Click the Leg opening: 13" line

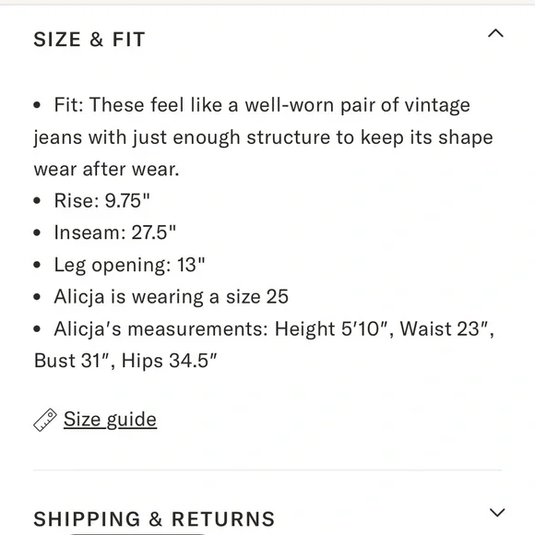[130, 265]
